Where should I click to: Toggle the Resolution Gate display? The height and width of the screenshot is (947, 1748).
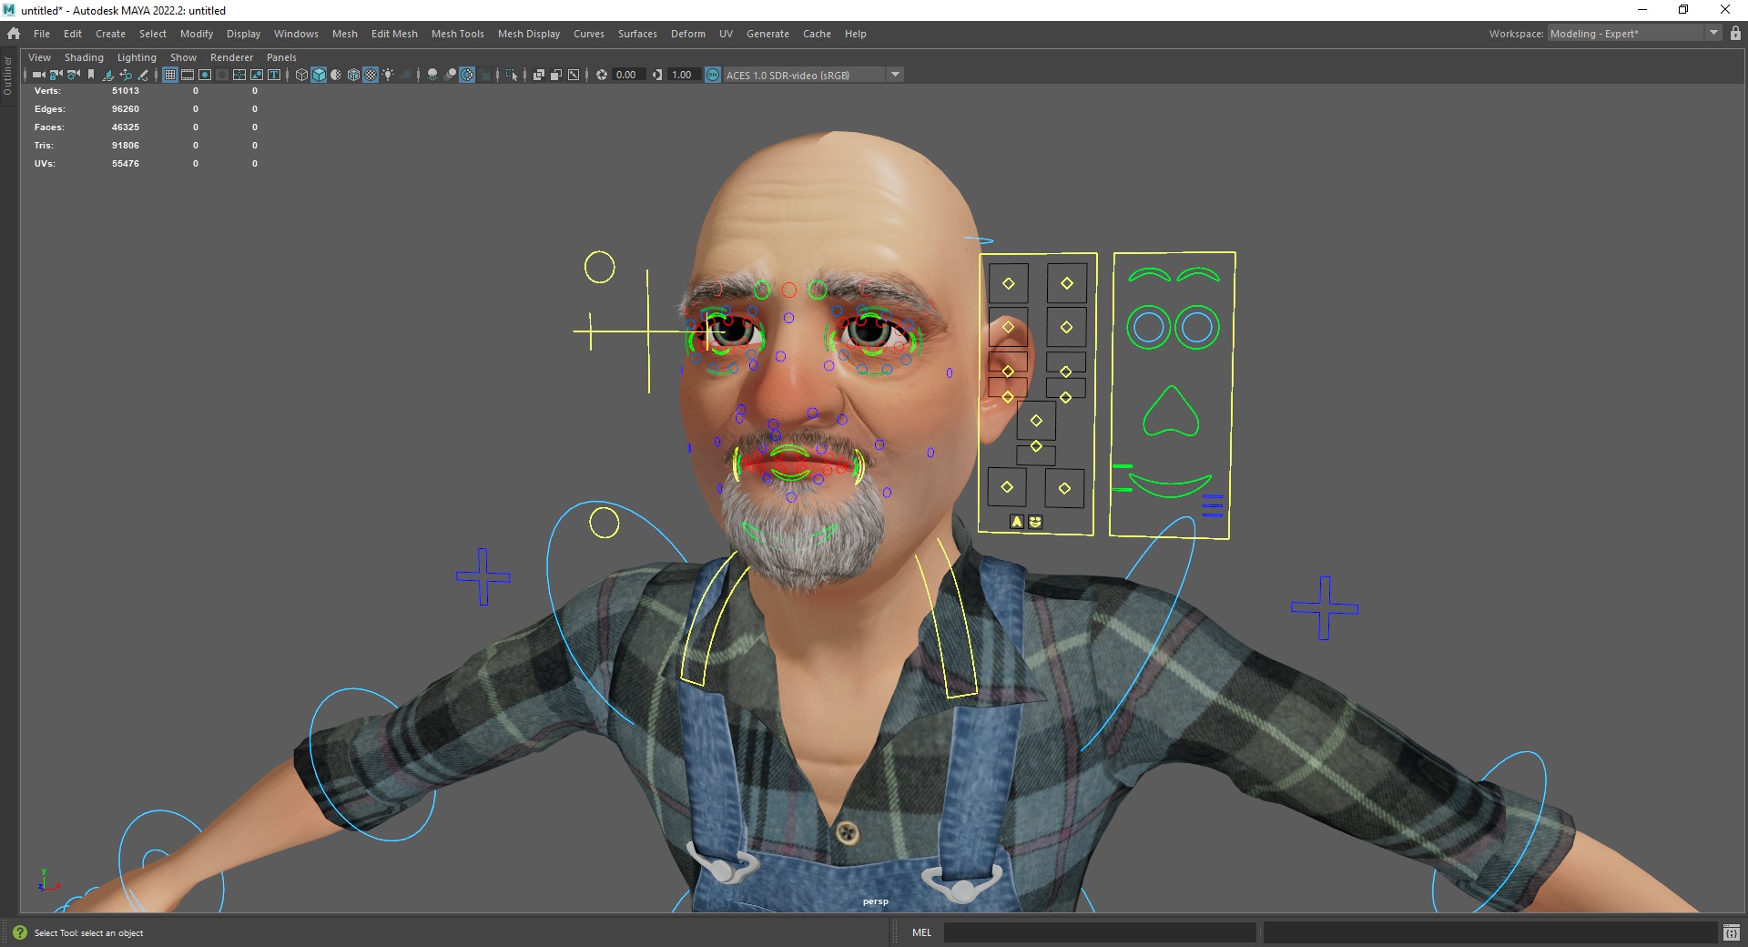click(205, 75)
